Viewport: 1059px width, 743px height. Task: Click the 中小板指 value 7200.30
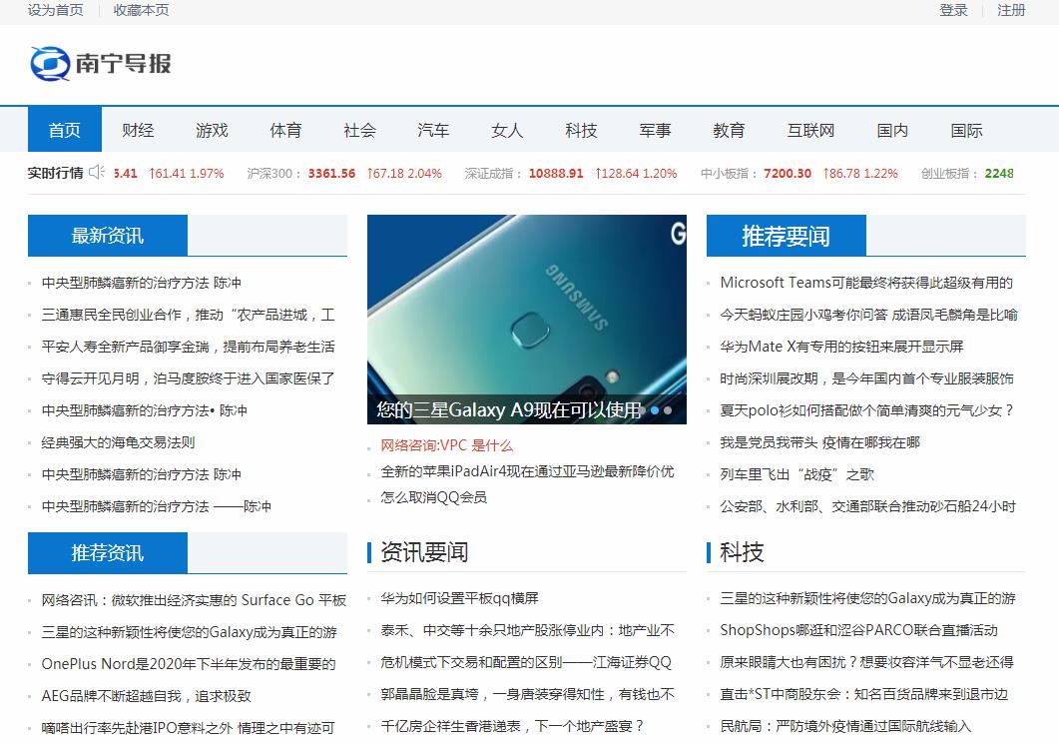(788, 174)
